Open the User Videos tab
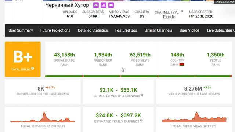 189,30
